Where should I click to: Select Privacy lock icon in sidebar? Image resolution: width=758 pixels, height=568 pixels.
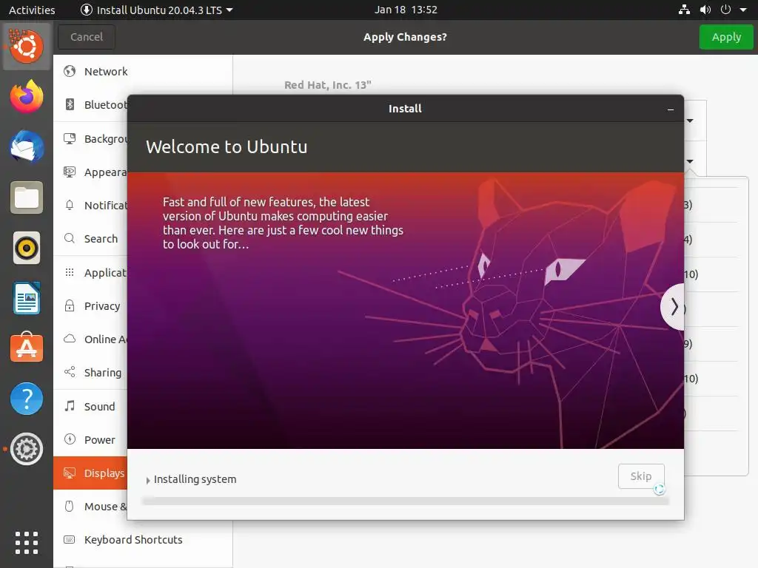click(x=70, y=305)
